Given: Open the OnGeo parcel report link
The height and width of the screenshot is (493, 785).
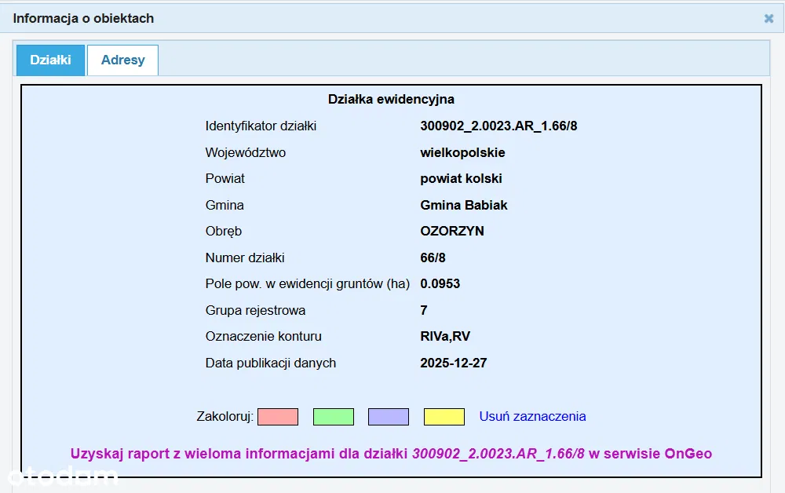Looking at the screenshot, I should click(391, 454).
